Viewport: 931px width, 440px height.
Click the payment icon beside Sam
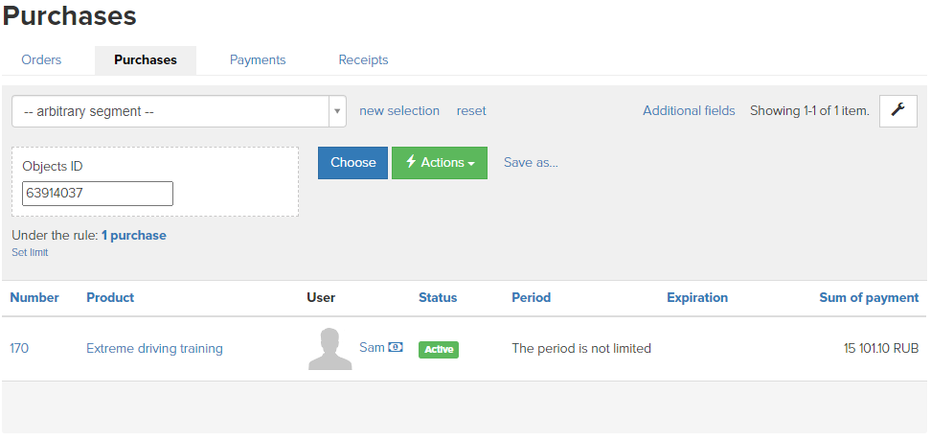[x=396, y=347]
